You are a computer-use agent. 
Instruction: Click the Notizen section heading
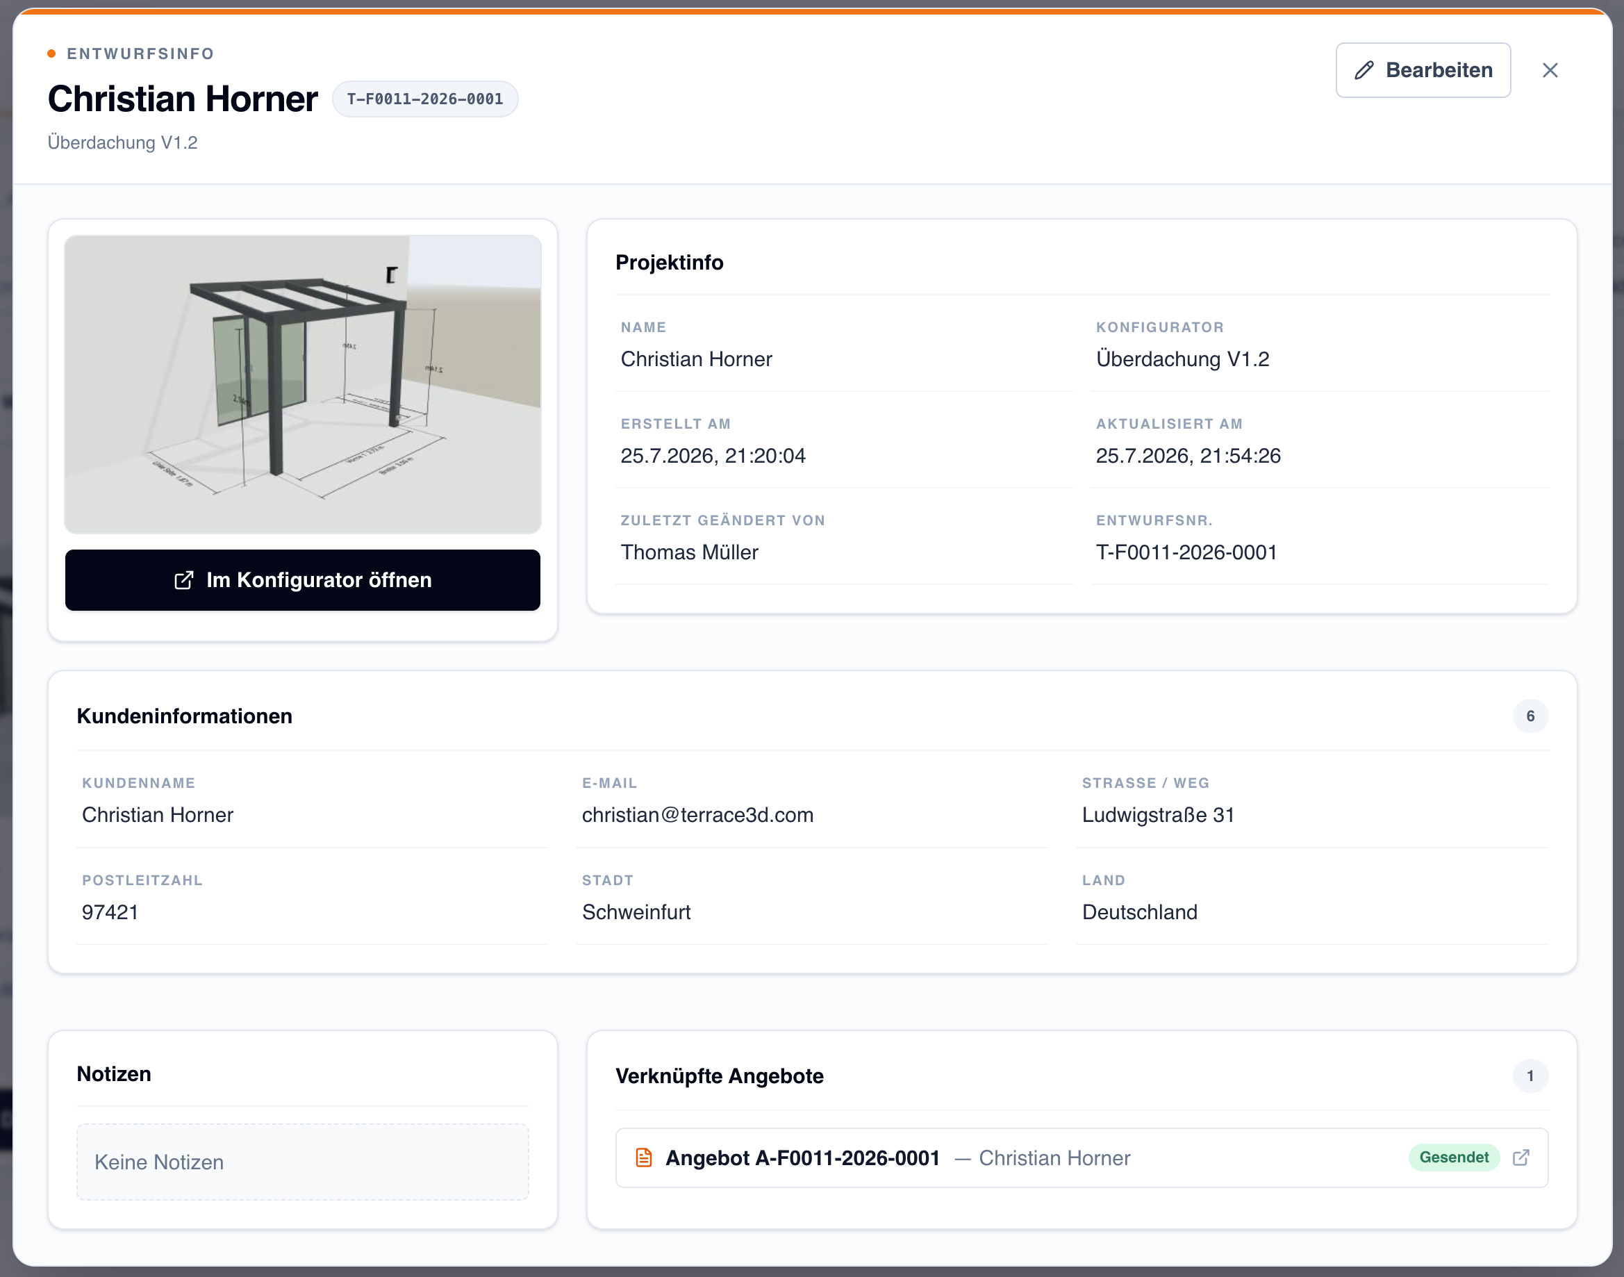coord(115,1073)
